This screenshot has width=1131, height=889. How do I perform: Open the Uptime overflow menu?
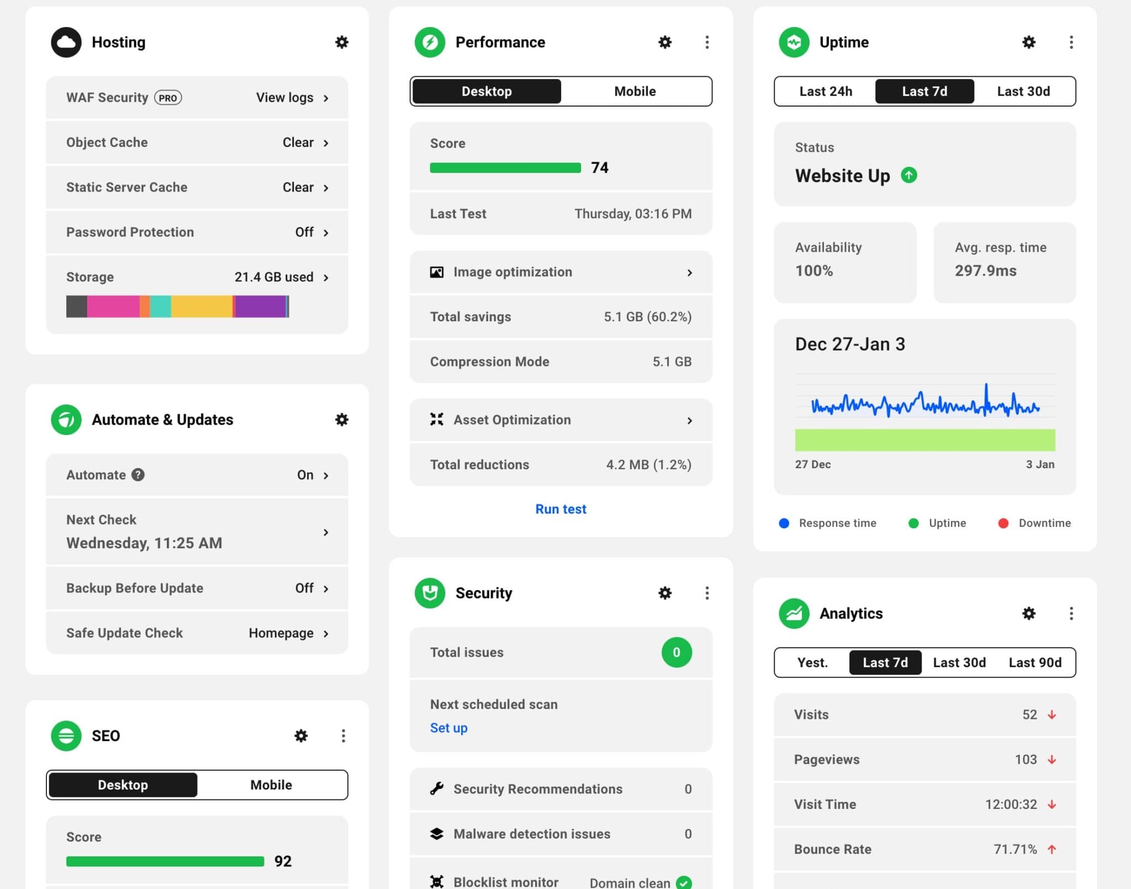point(1071,42)
